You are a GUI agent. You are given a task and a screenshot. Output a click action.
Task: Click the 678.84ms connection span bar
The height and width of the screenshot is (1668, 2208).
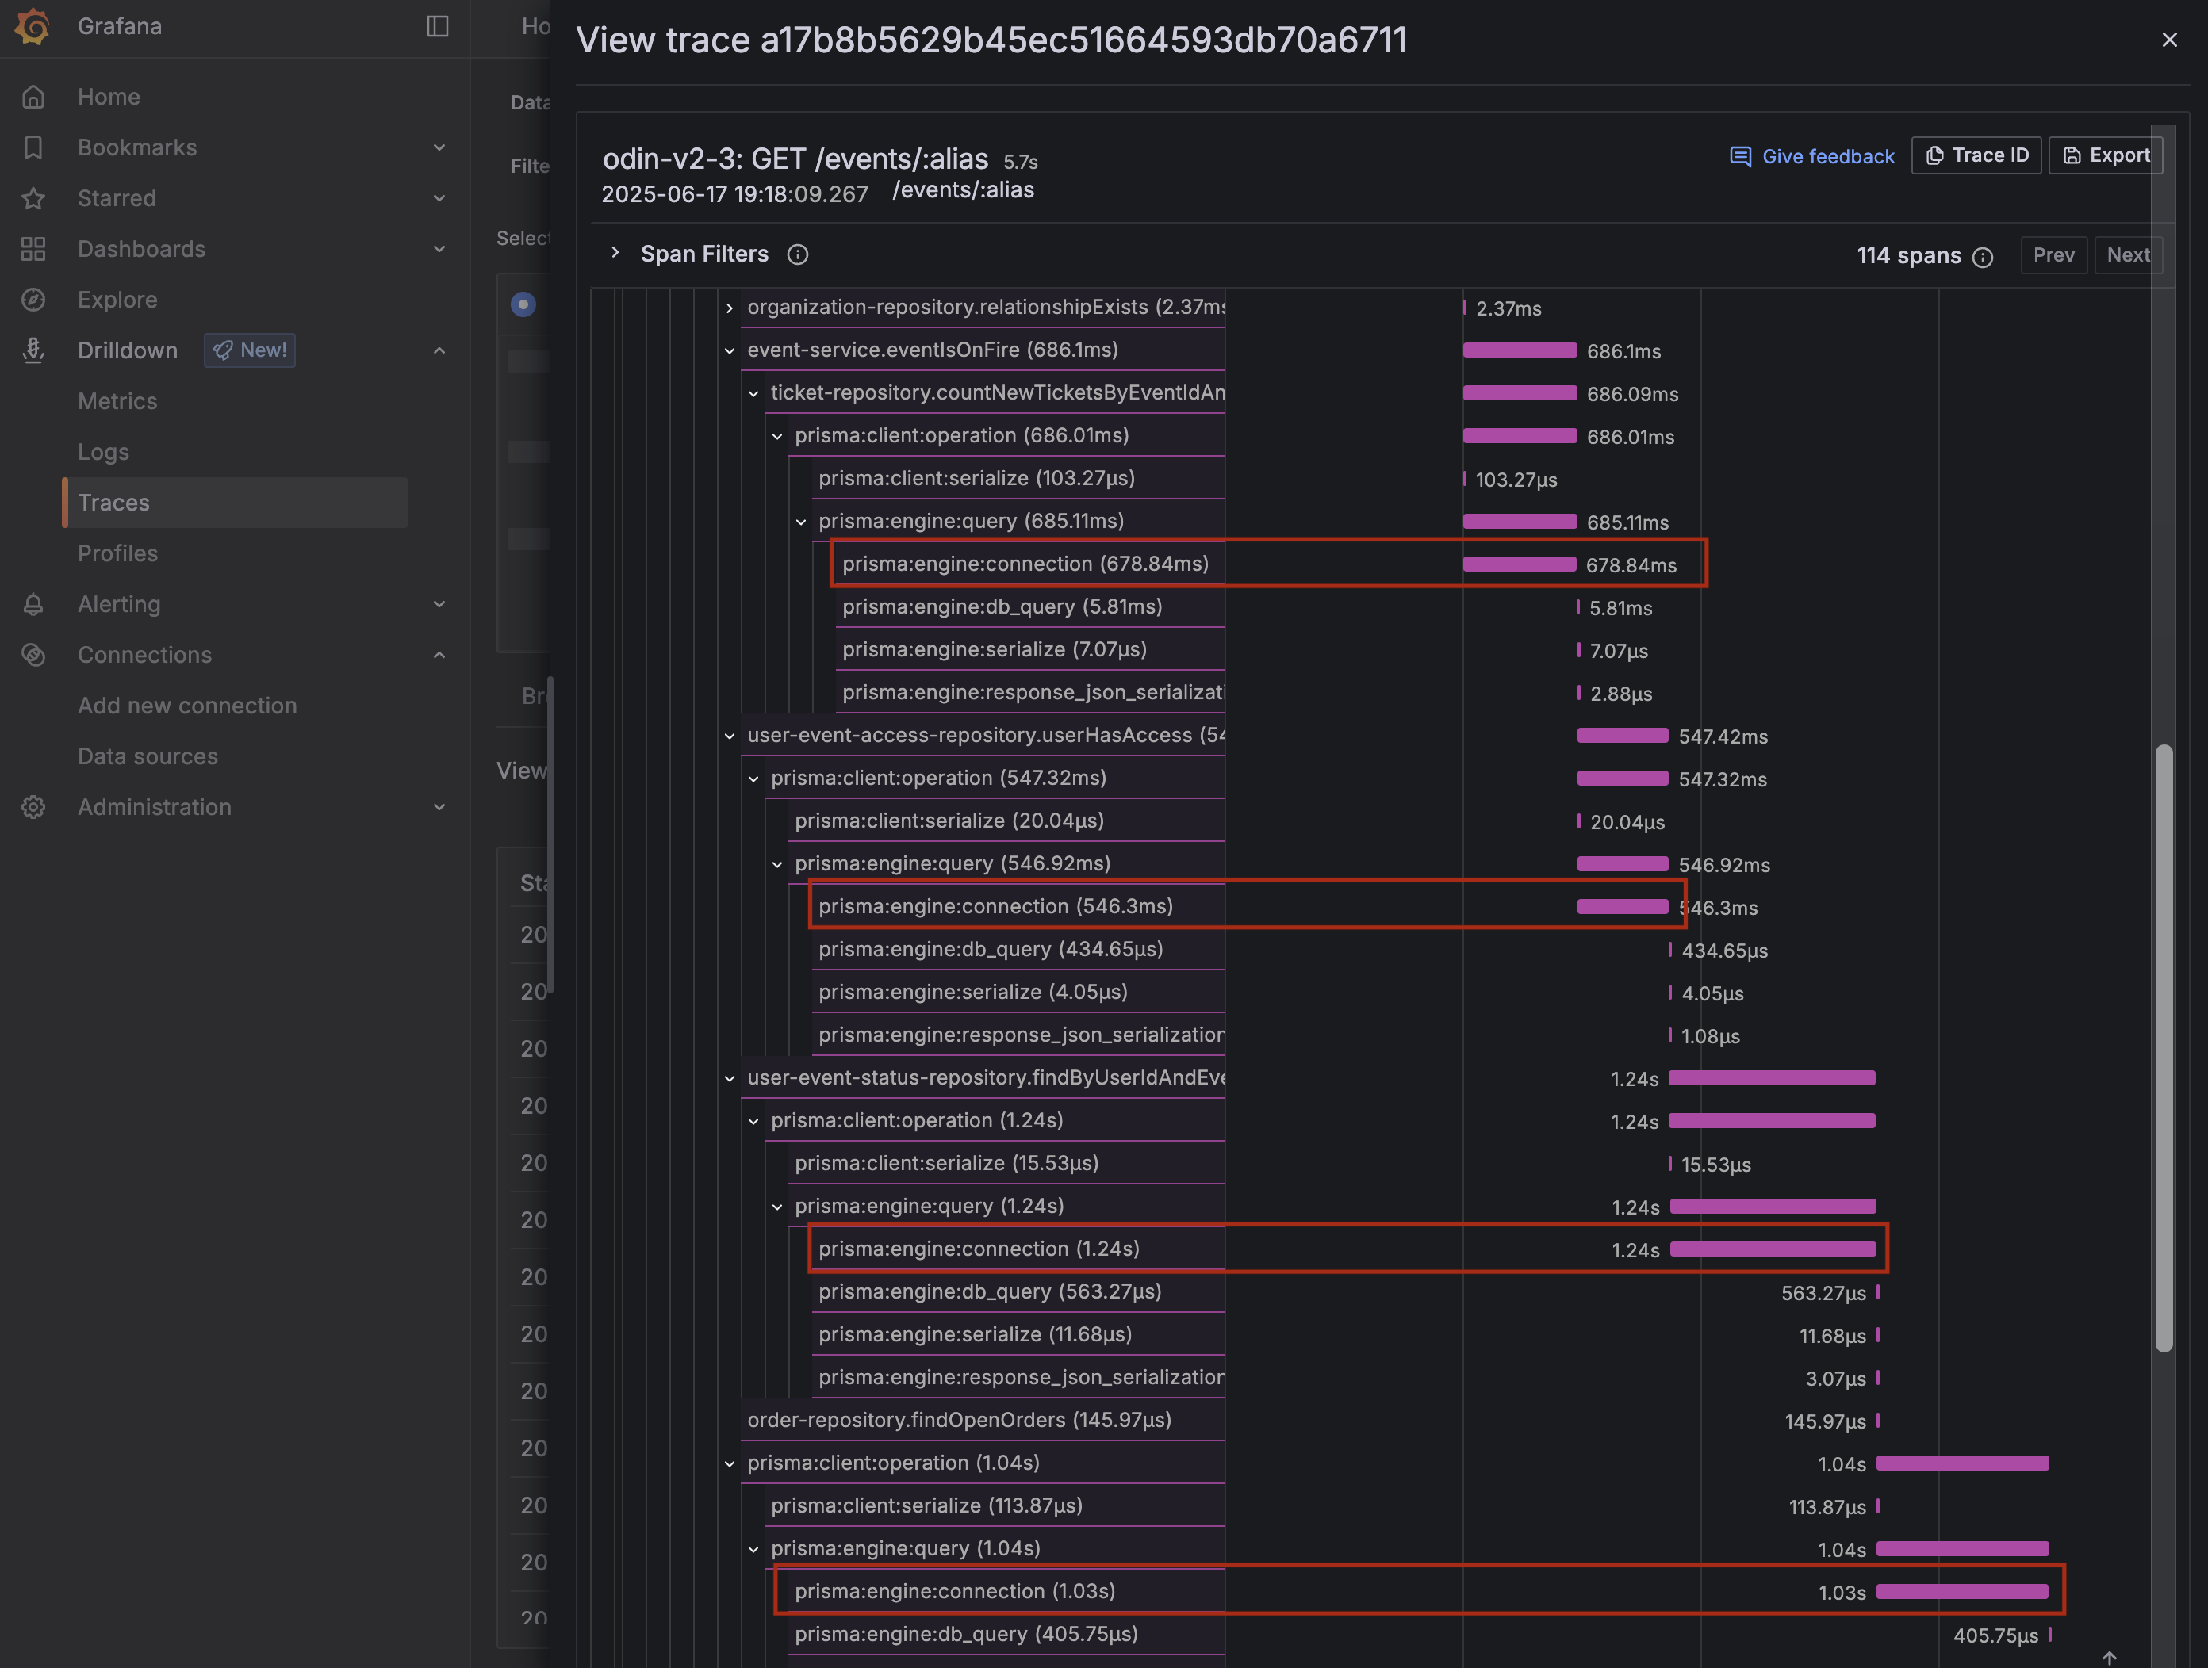[x=1520, y=564]
